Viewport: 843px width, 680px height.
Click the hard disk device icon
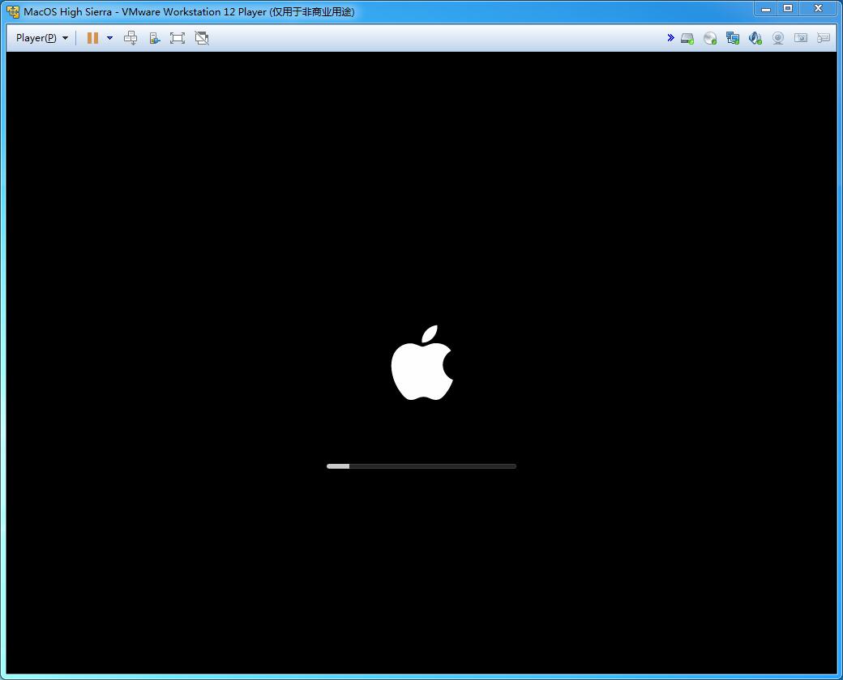687,38
